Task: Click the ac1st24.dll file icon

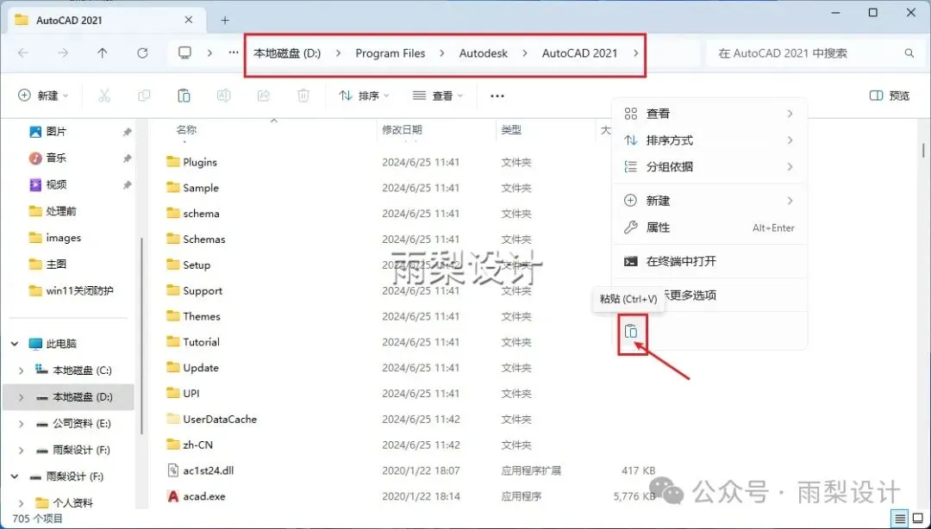Action: pos(172,470)
